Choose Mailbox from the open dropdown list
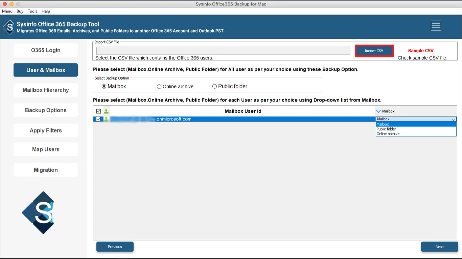 (x=416, y=124)
